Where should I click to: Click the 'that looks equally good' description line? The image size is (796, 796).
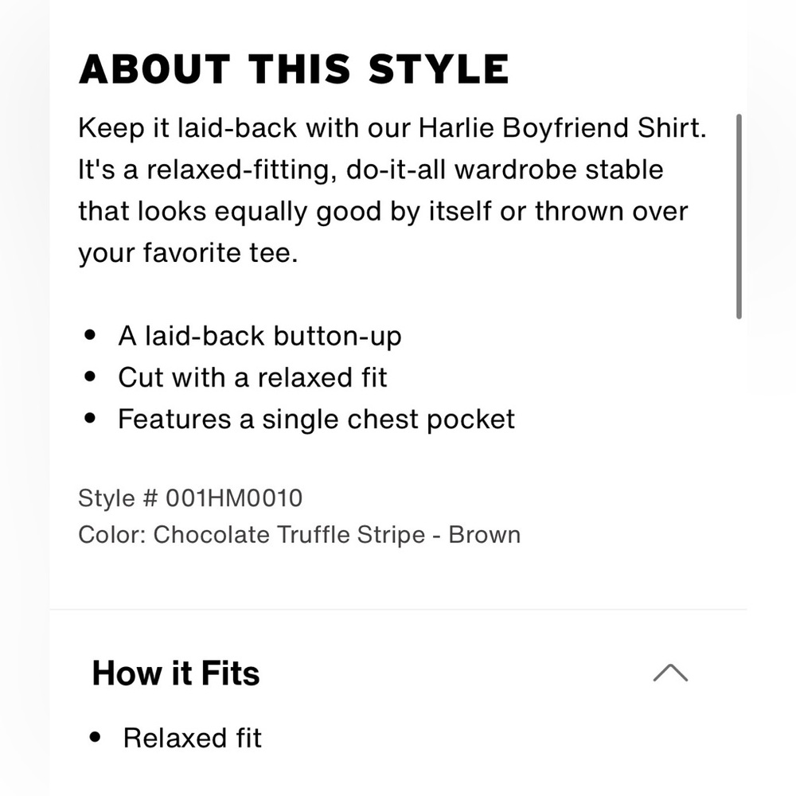229,211
